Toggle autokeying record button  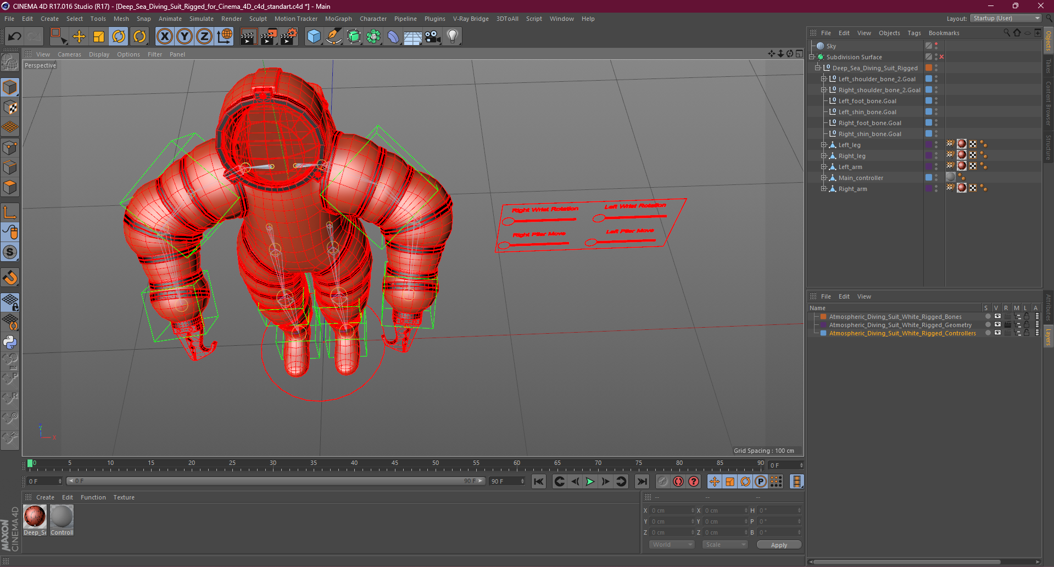coord(678,481)
